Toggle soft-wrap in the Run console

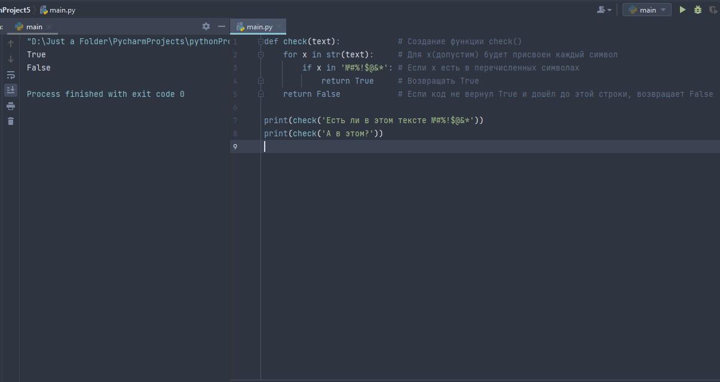pyautogui.click(x=11, y=75)
